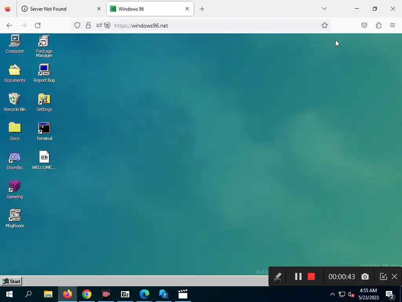Open 7-Zip from the taskbar
The height and width of the screenshot is (302, 402).
[125, 294]
